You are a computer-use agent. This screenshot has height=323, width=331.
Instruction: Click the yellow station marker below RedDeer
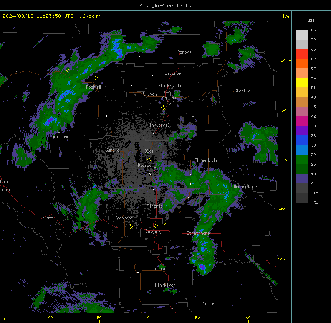click(164, 108)
